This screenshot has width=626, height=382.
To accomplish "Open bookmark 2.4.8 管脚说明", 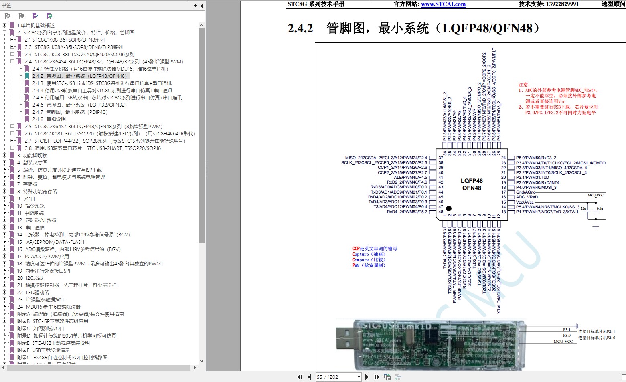I will tap(49, 119).
